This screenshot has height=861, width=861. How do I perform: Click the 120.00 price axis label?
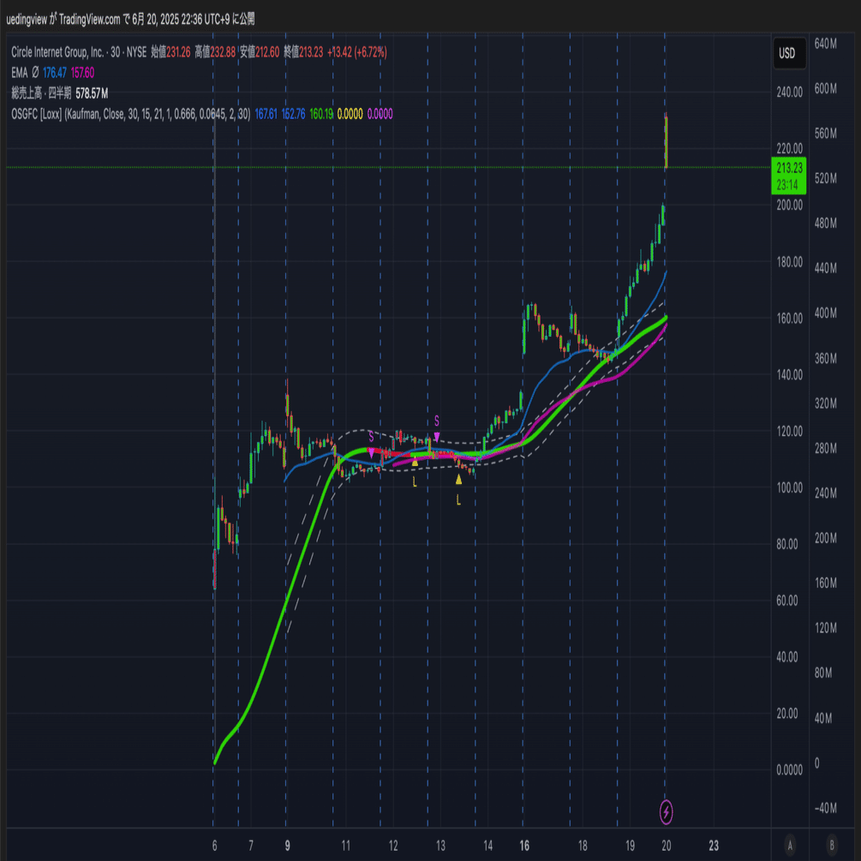click(x=789, y=432)
